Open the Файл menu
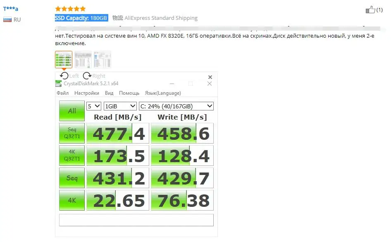Viewport: 391px width, 242px height. click(62, 93)
